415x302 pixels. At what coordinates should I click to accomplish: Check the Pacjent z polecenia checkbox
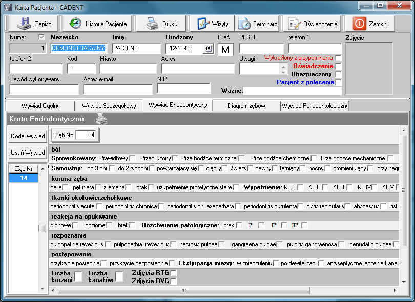pyautogui.click(x=338, y=82)
